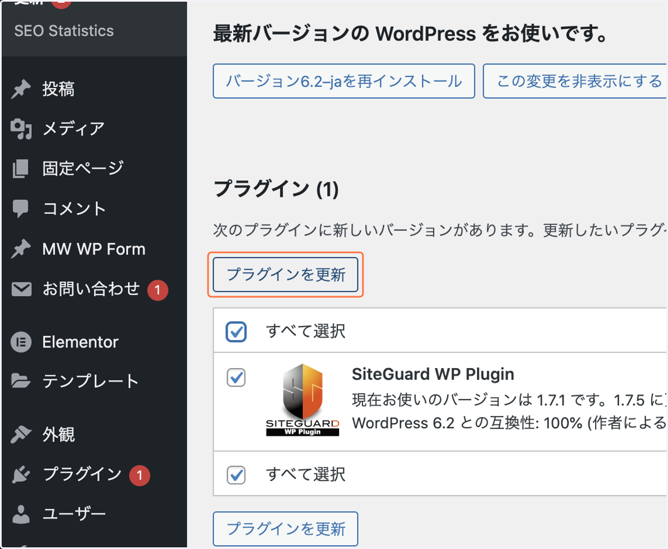Click the folder icon beside テンプレート
The width and height of the screenshot is (668, 549).
21,381
